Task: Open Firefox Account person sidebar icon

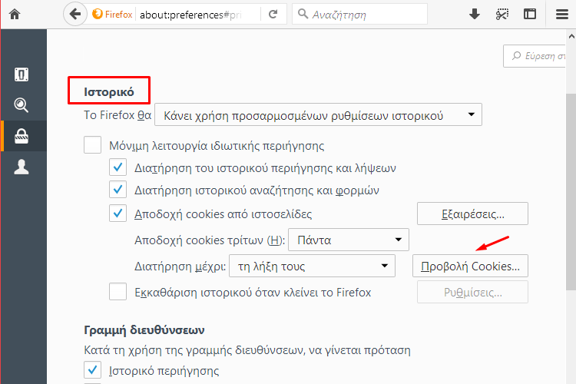Action: click(22, 167)
